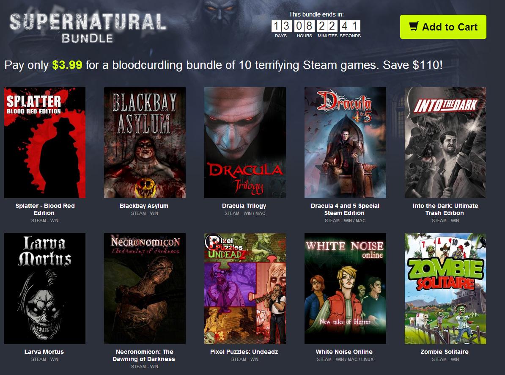
Task: Click the White Noise Online title
Action: pos(344,352)
